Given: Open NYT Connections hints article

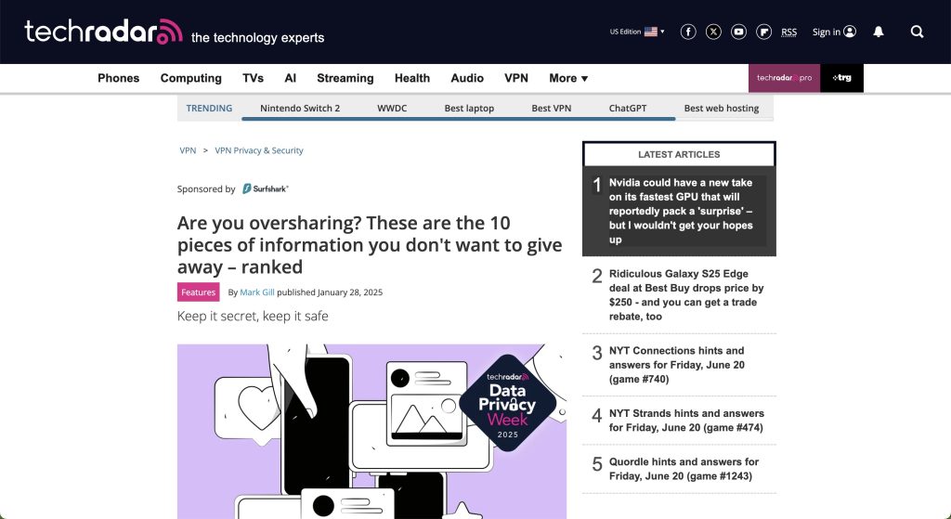Looking at the screenshot, I should 676,365.
